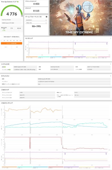Open the Battlefield V game dropdown
Viewport: 112px width, 170px height.
pos(36,20)
